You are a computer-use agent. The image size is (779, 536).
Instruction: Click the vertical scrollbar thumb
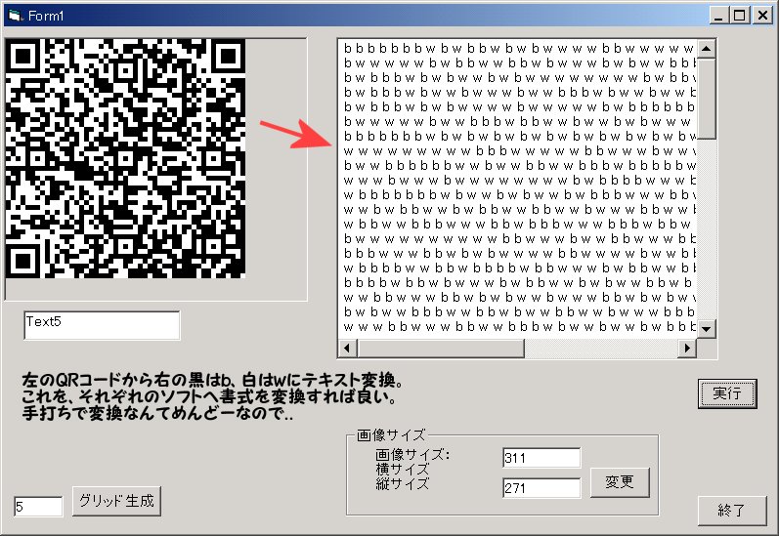click(x=706, y=99)
